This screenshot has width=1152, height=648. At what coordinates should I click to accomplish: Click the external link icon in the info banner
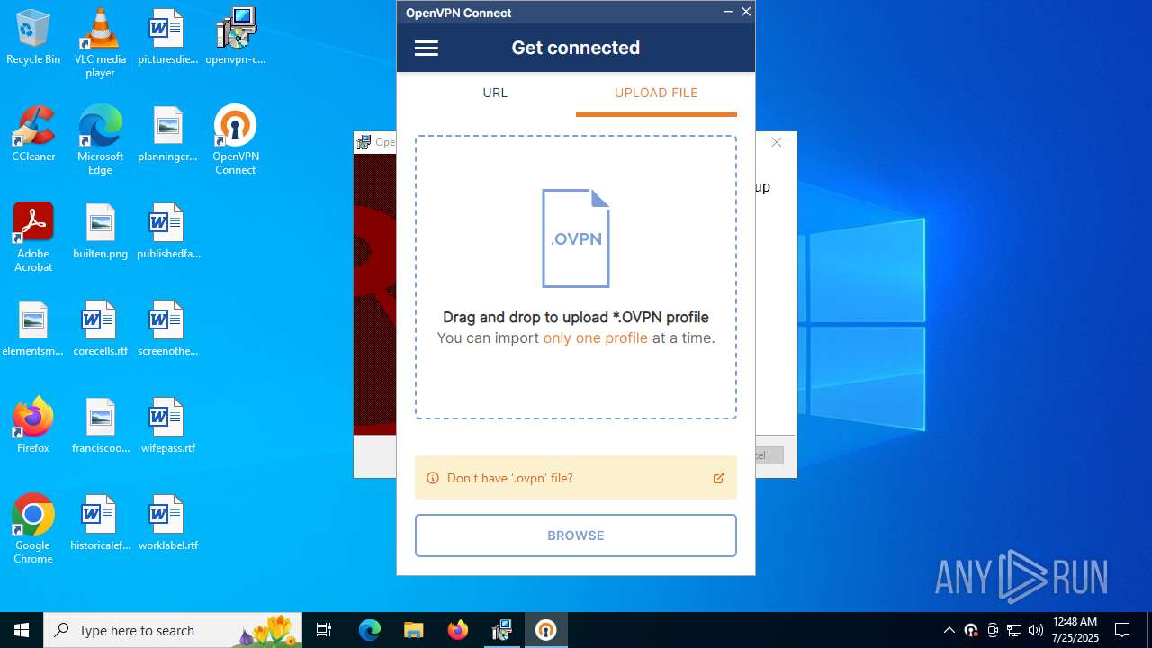pyautogui.click(x=719, y=478)
